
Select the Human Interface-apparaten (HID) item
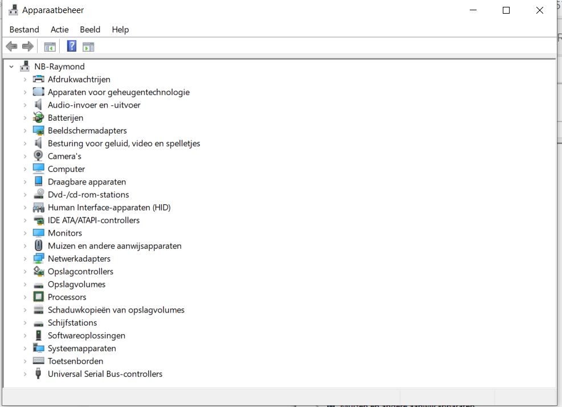109,207
